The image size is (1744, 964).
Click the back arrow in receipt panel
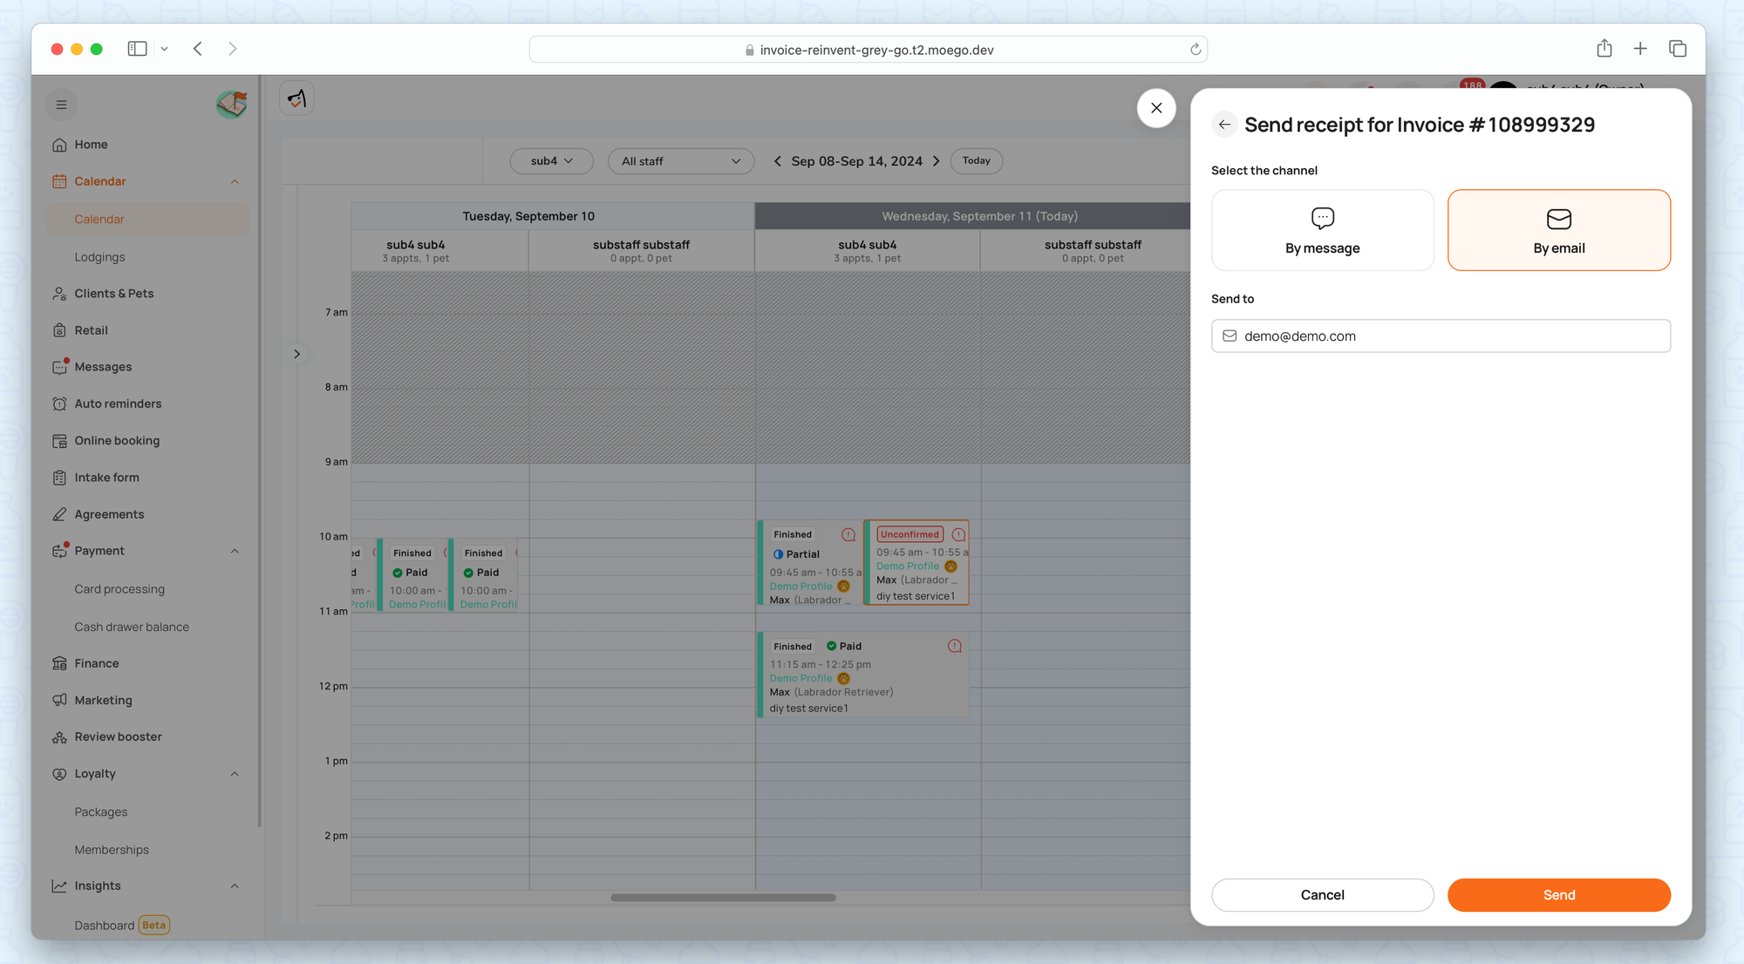pos(1224,125)
